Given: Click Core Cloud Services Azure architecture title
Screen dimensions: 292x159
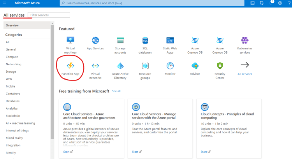Looking at the screenshot, I should click(x=89, y=116).
